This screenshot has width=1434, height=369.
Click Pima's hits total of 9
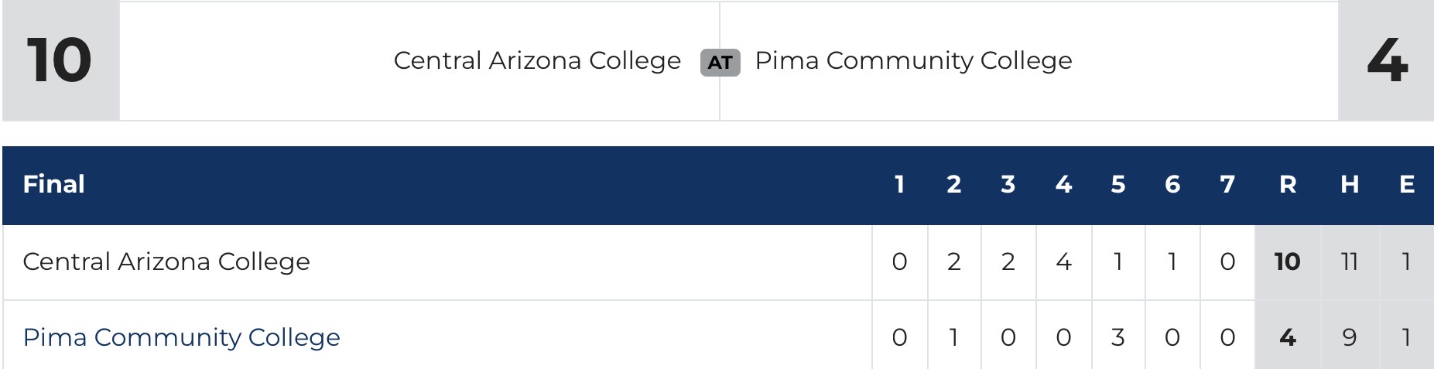tap(1350, 337)
